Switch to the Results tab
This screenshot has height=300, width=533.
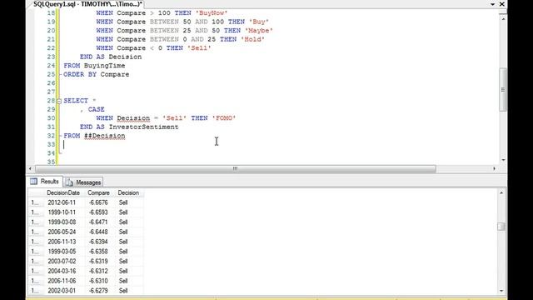45,182
